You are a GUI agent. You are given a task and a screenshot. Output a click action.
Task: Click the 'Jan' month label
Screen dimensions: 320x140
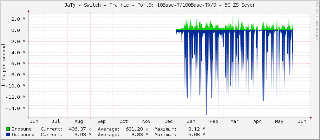pos(191,121)
